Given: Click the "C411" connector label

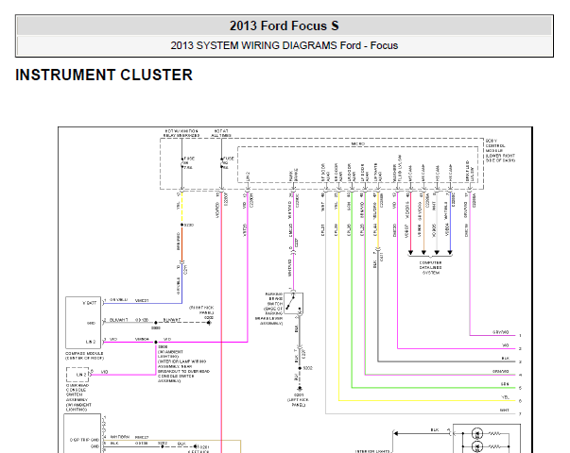Looking at the screenshot, I should pos(381,257).
